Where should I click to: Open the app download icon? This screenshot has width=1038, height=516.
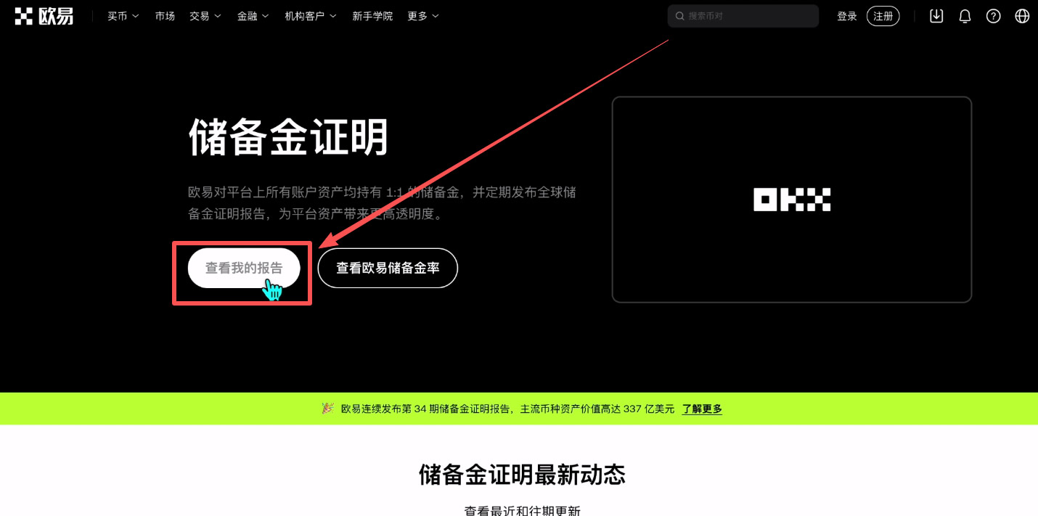[x=936, y=15]
